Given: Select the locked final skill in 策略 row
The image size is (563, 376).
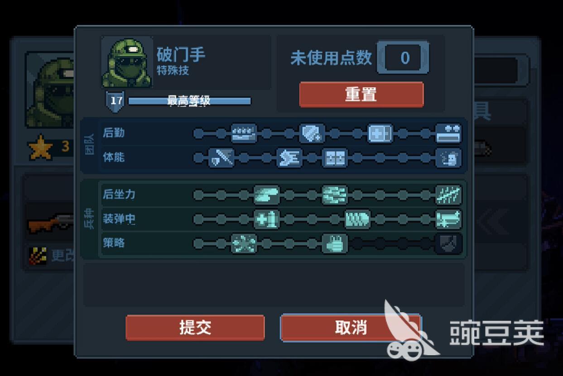Looking at the screenshot, I should click(x=448, y=244).
